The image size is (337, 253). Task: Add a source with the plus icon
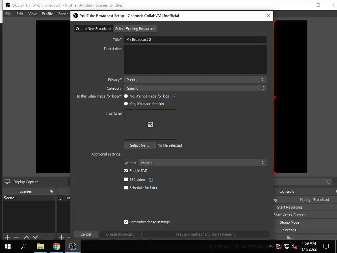61,237
